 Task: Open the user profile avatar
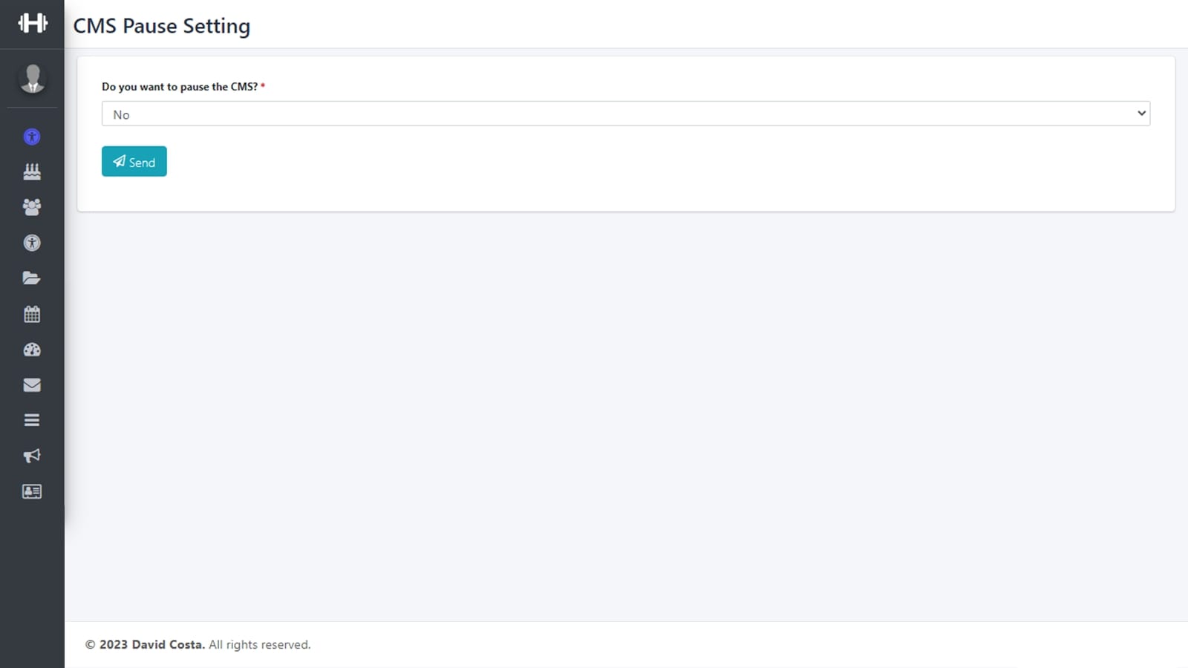[32, 79]
